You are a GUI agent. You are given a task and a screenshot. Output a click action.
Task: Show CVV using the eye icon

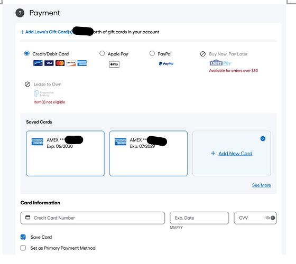click(x=267, y=218)
